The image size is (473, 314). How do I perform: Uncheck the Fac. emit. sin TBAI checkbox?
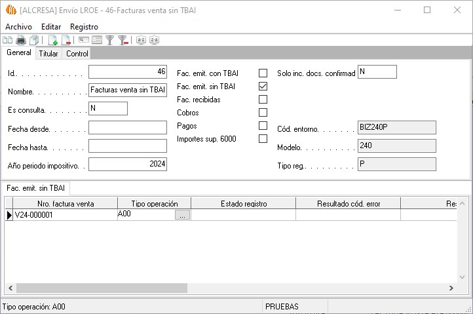click(x=263, y=86)
